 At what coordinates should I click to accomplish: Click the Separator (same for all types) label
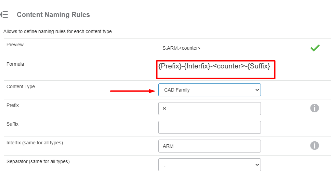click(38, 161)
